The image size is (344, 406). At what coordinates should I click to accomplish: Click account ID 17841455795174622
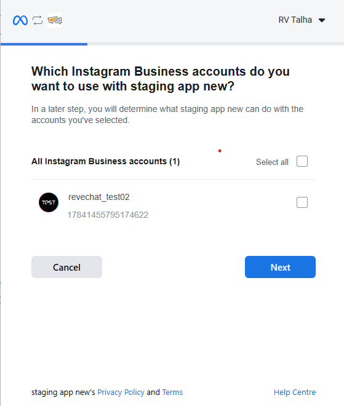(108, 215)
